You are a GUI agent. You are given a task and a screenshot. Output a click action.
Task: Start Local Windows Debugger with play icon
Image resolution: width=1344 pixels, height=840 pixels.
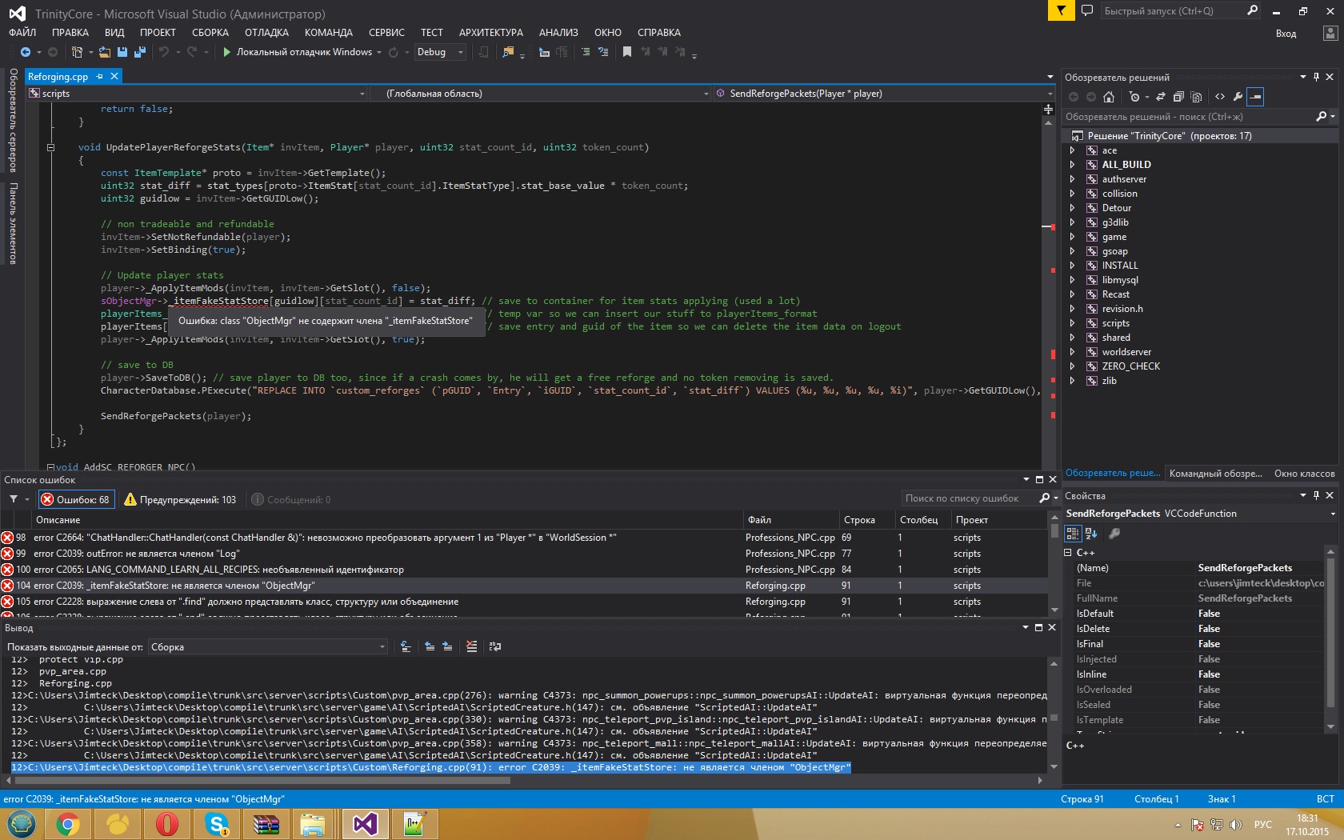tap(227, 52)
